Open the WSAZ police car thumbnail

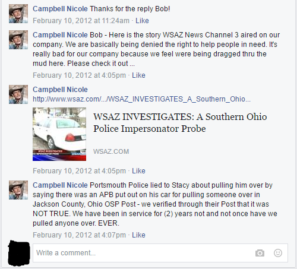point(59,134)
